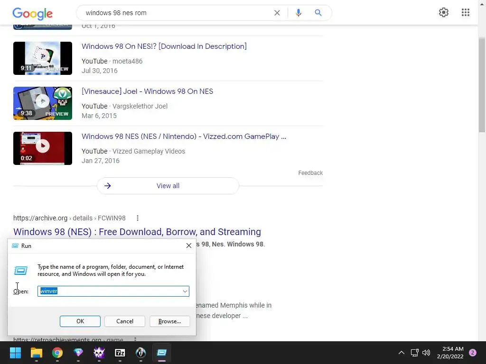Open the round emblem taskbar app after 7-Zip
Image resolution: width=486 pixels, height=364 pixels.
click(x=140, y=353)
